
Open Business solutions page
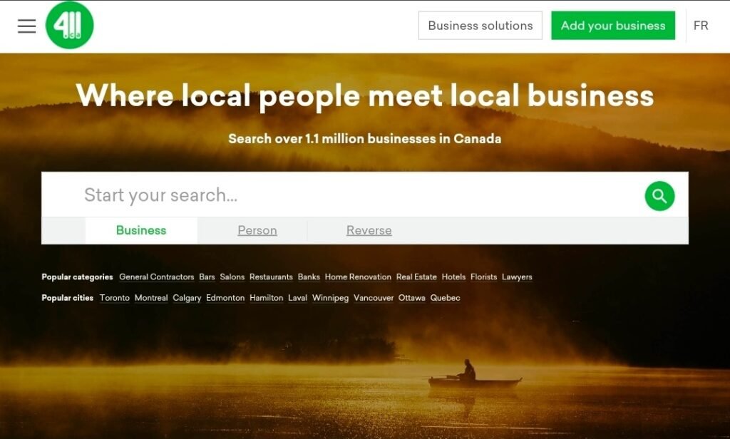click(480, 26)
